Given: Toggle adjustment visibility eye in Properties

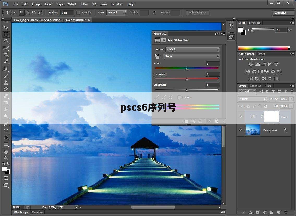Looking at the screenshot, I should click(209, 121).
